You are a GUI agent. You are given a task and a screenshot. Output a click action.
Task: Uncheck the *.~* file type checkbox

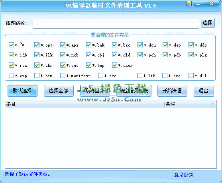(11, 45)
